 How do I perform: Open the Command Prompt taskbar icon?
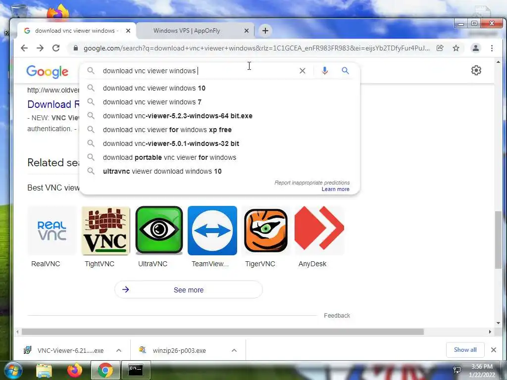[135, 370]
